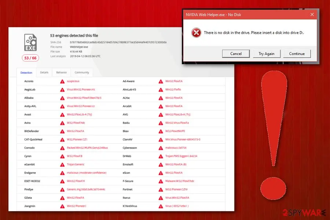
Task: Click the 53 / 66 detection score badge
Action: (30, 58)
